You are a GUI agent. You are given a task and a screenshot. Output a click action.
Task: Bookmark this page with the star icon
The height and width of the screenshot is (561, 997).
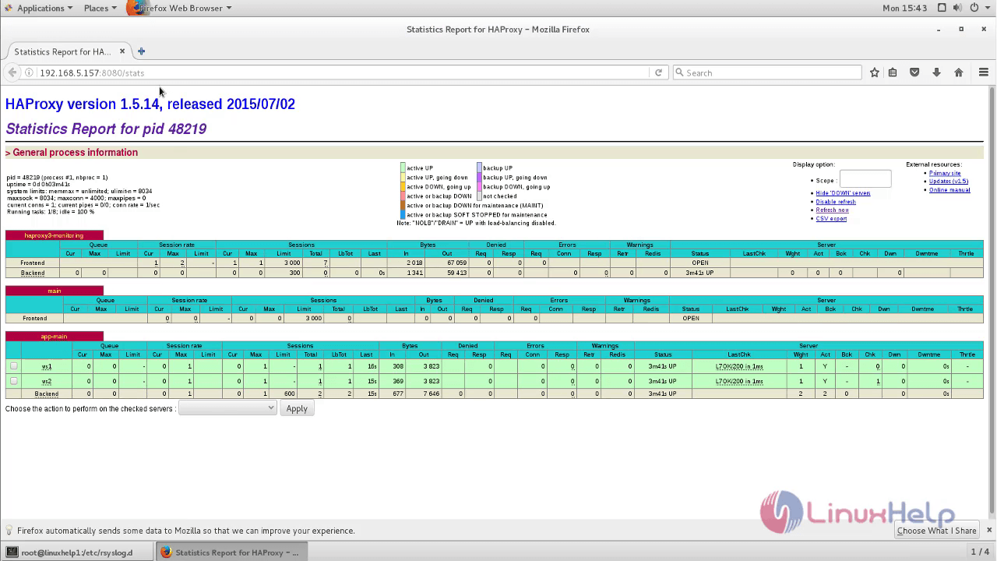point(874,72)
